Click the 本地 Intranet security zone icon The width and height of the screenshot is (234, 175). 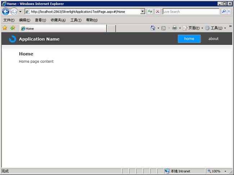click(167, 171)
